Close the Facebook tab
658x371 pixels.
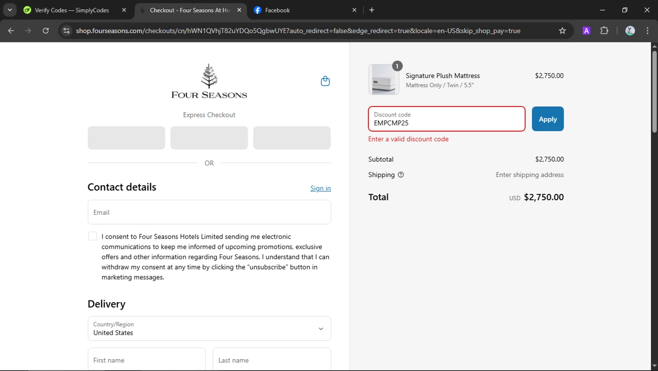click(354, 10)
